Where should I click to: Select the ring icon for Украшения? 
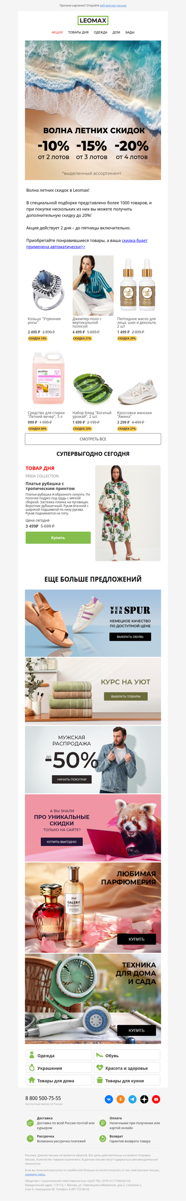point(32,1067)
